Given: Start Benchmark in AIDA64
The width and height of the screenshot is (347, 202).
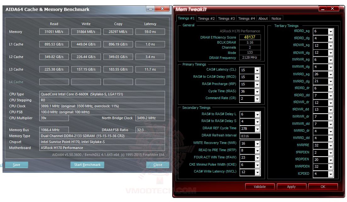Looking at the screenshot, I should pyautogui.click(x=87, y=165).
